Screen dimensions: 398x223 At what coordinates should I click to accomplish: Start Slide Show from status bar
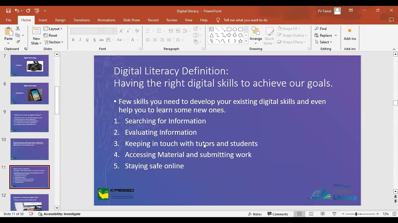[334, 214]
